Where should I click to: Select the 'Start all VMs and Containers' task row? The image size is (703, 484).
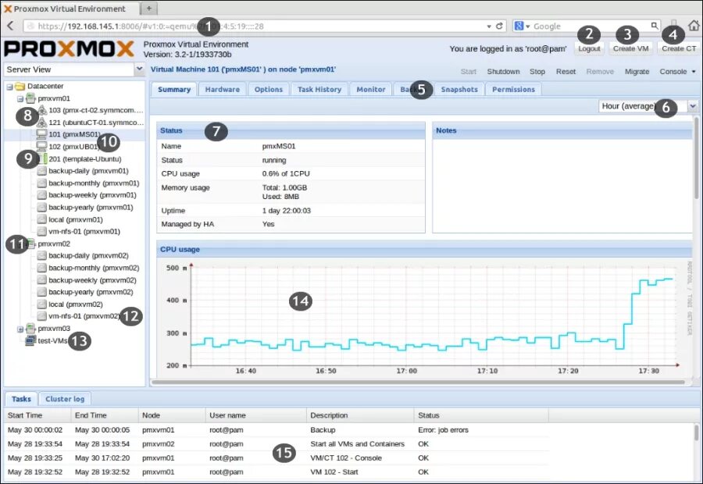277,443
